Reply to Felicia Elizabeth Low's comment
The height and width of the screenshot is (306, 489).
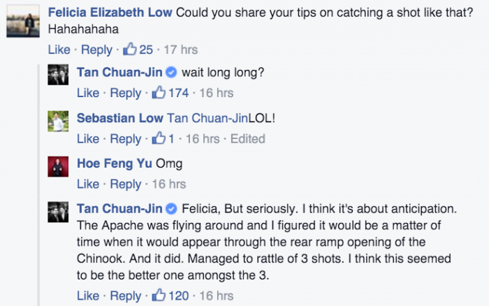pos(96,50)
